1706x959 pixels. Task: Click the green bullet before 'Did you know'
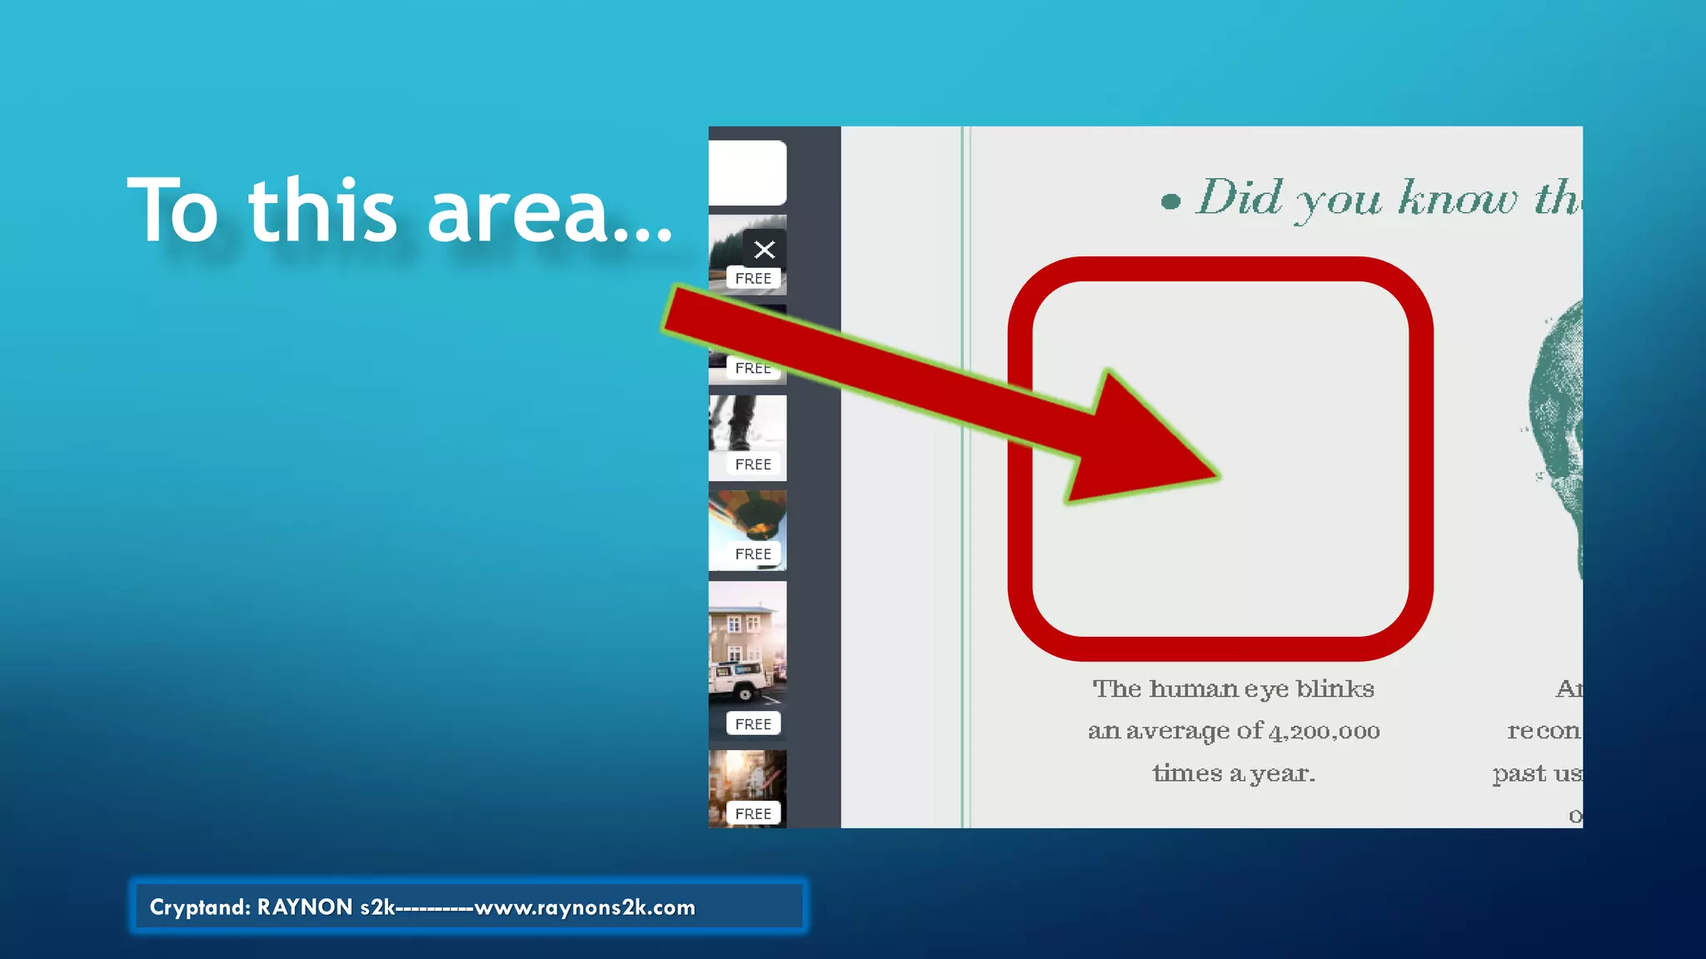[1170, 201]
